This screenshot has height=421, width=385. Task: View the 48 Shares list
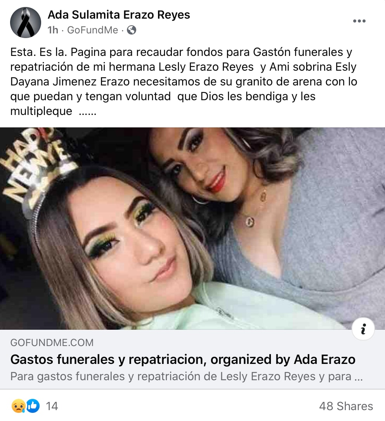(x=346, y=406)
